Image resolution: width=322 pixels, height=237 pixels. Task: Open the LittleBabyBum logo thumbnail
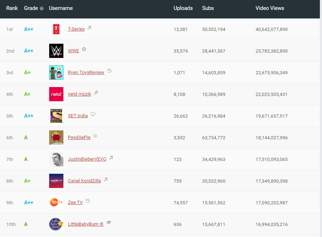coord(56,224)
